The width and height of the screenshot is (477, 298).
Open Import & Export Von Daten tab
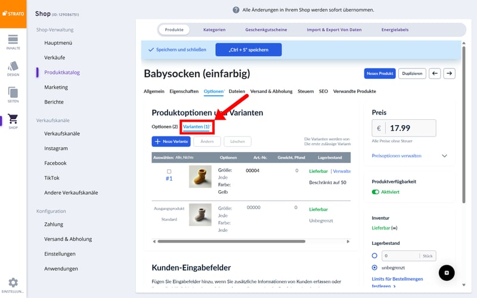(x=334, y=30)
